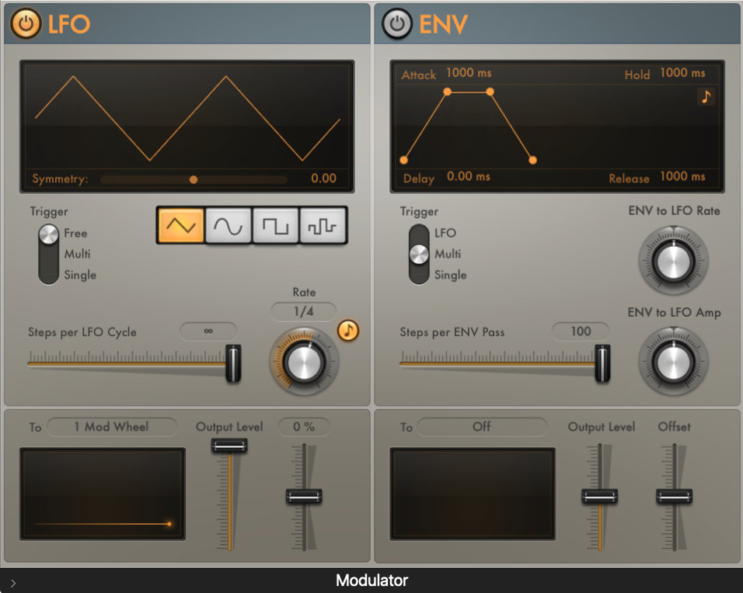Click the ENV to LFO Amp knob
The width and height of the screenshot is (743, 593).
click(673, 362)
